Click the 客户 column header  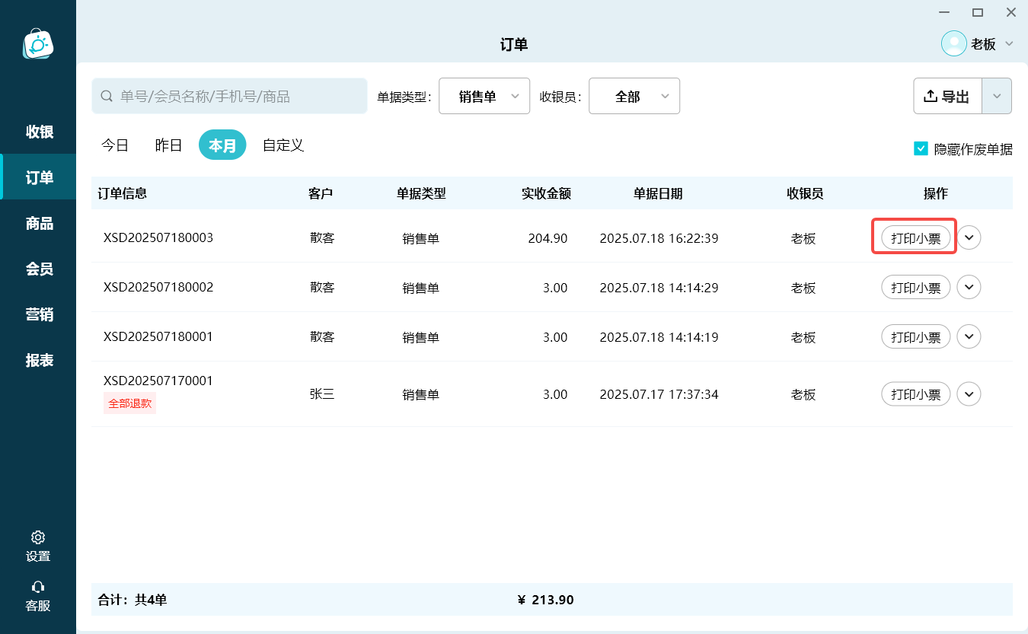pyautogui.click(x=321, y=193)
